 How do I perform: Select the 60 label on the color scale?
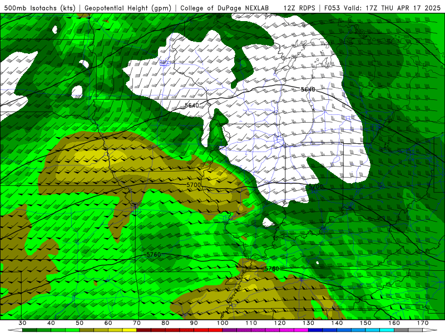pyautogui.click(x=108, y=323)
